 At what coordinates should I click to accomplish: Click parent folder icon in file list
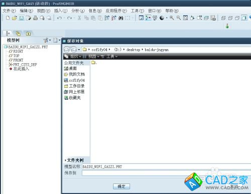pyautogui.click(x=93, y=63)
